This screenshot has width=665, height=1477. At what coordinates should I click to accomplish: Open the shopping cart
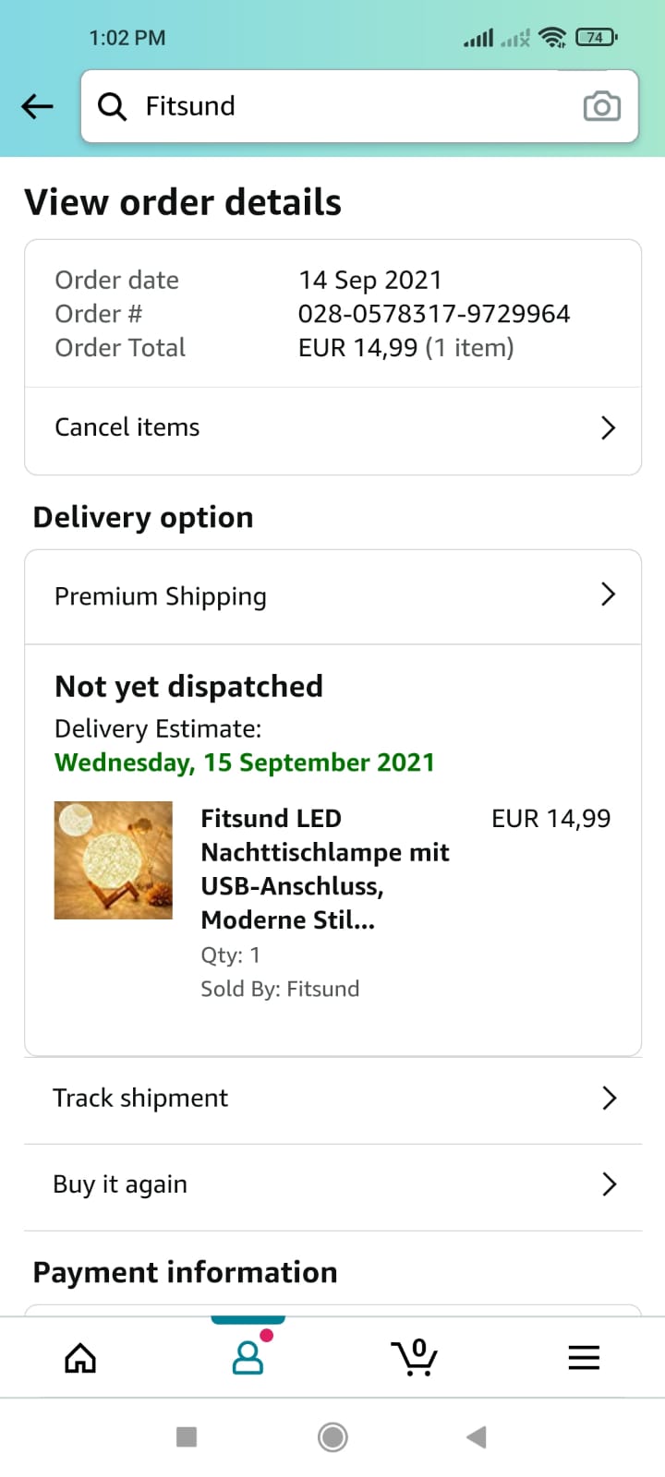(414, 1358)
